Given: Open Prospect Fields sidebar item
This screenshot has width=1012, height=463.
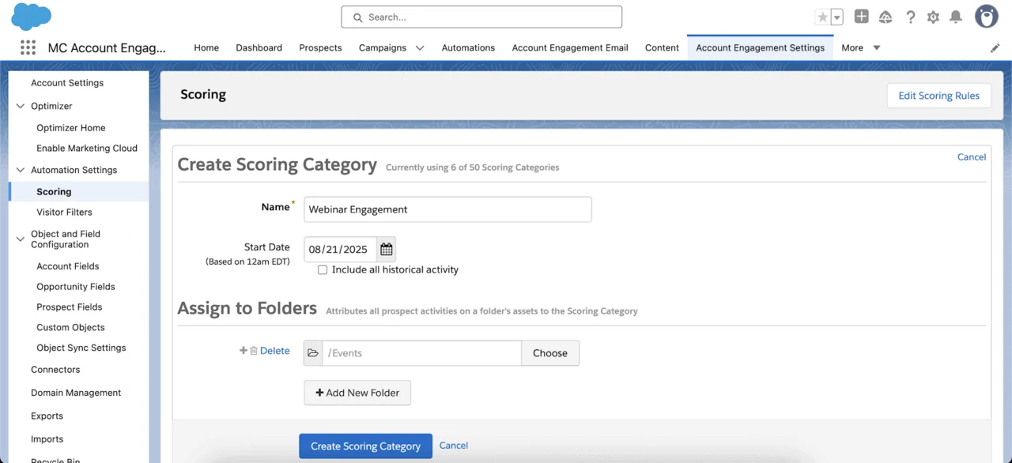Looking at the screenshot, I should [x=70, y=307].
